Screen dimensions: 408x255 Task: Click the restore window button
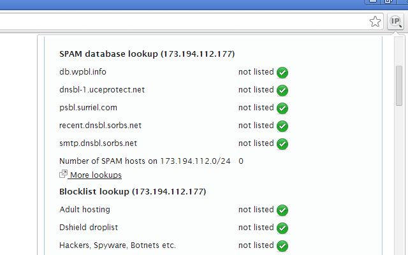pos(388,3)
